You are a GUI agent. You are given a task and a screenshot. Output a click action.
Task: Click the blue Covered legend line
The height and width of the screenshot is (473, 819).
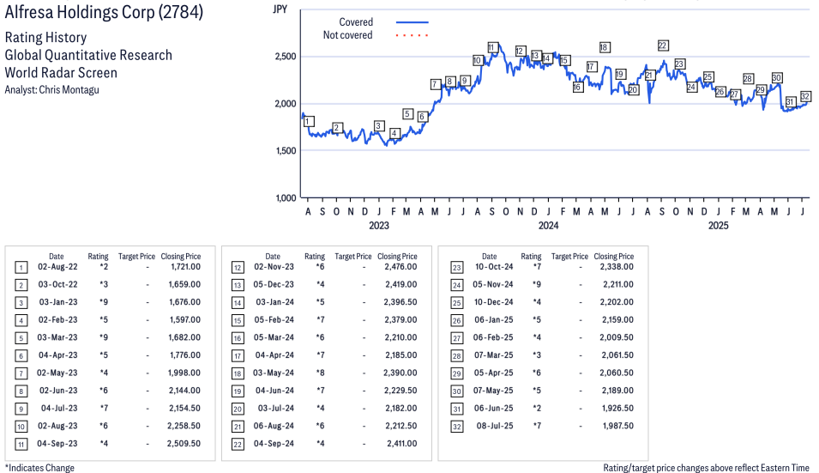coord(413,22)
